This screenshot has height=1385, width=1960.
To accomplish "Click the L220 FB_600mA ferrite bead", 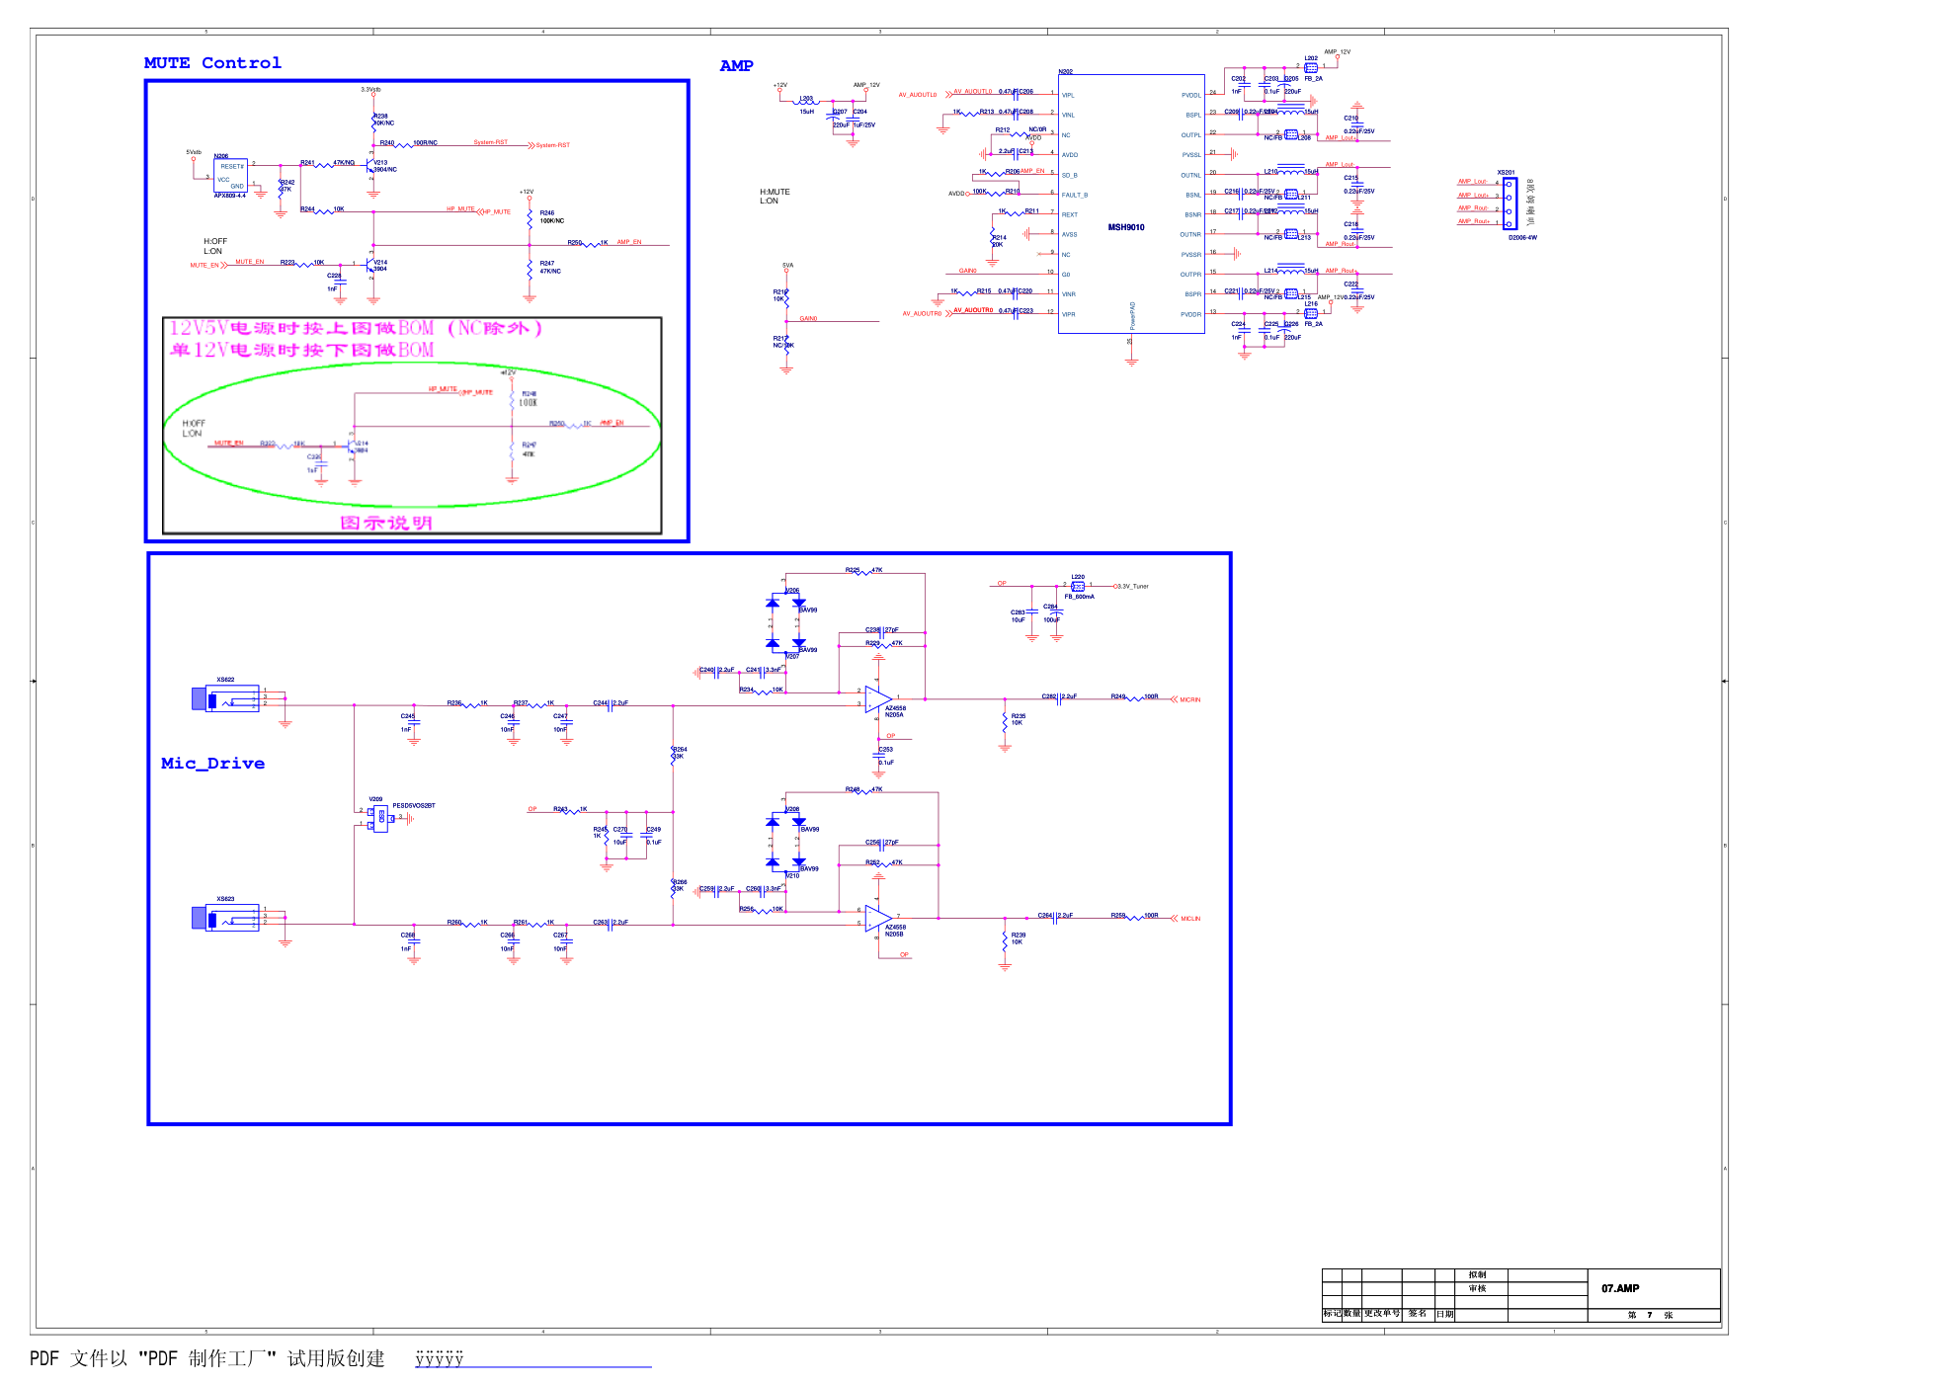I will [x=1078, y=586].
